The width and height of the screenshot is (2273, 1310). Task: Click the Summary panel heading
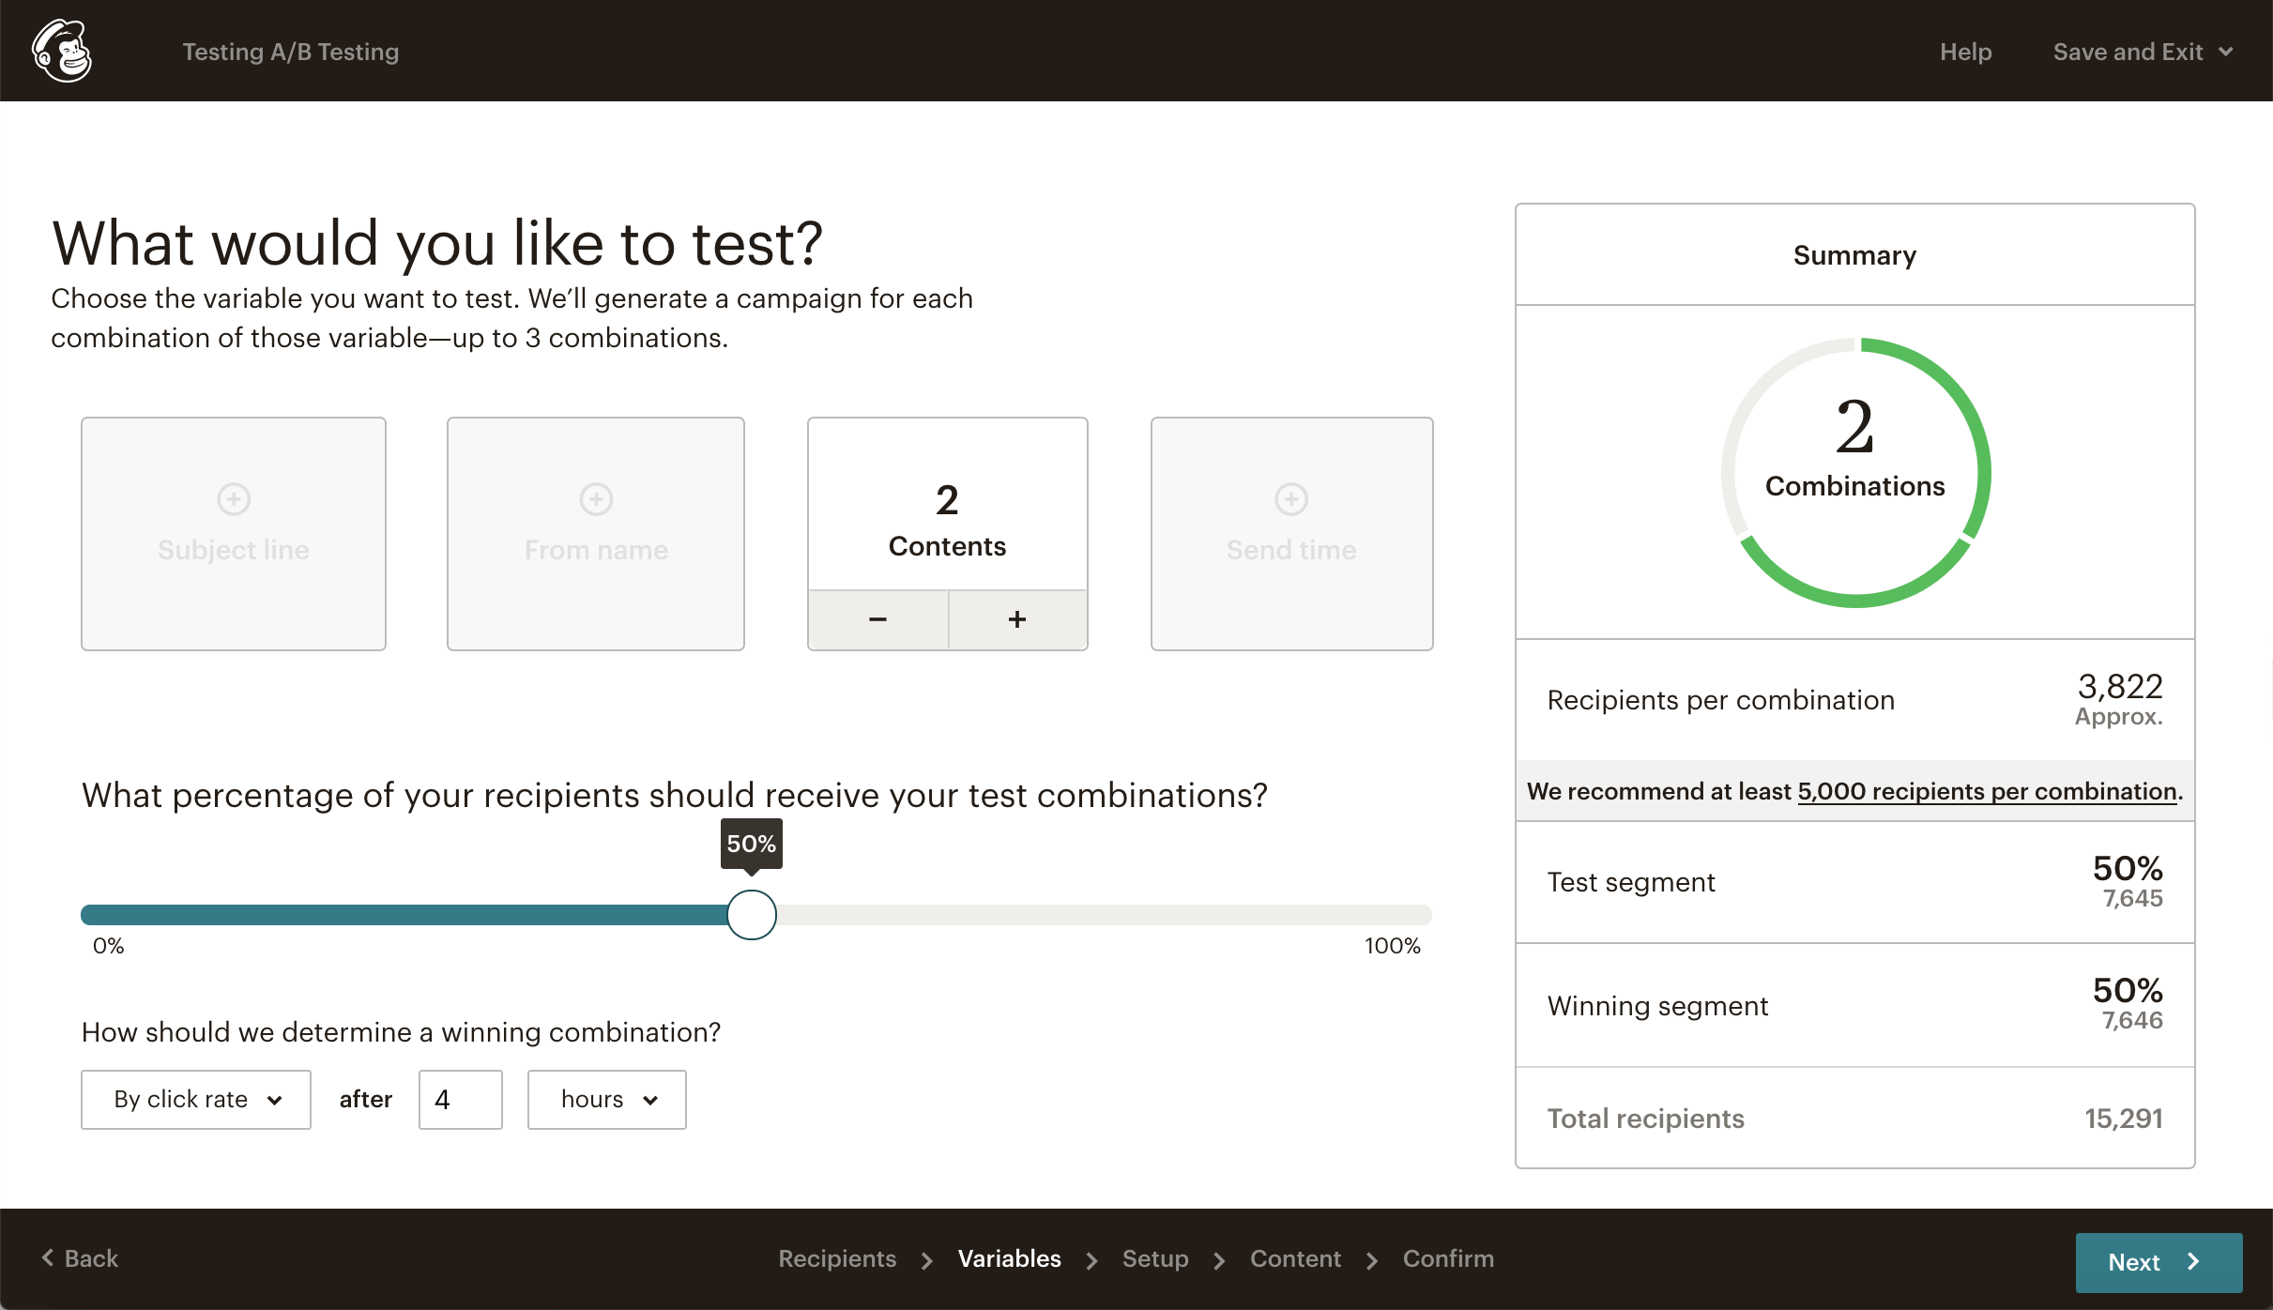pos(1854,255)
